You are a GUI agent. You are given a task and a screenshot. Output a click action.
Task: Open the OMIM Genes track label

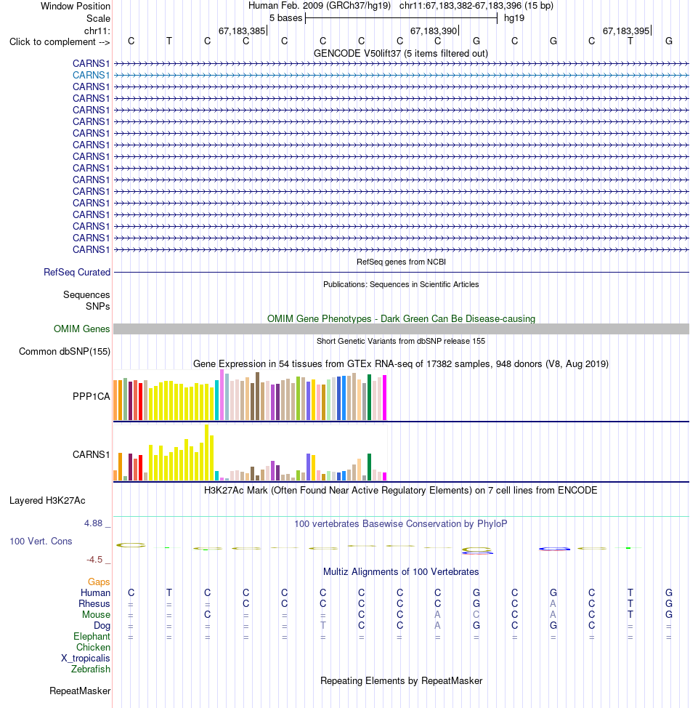(x=81, y=329)
